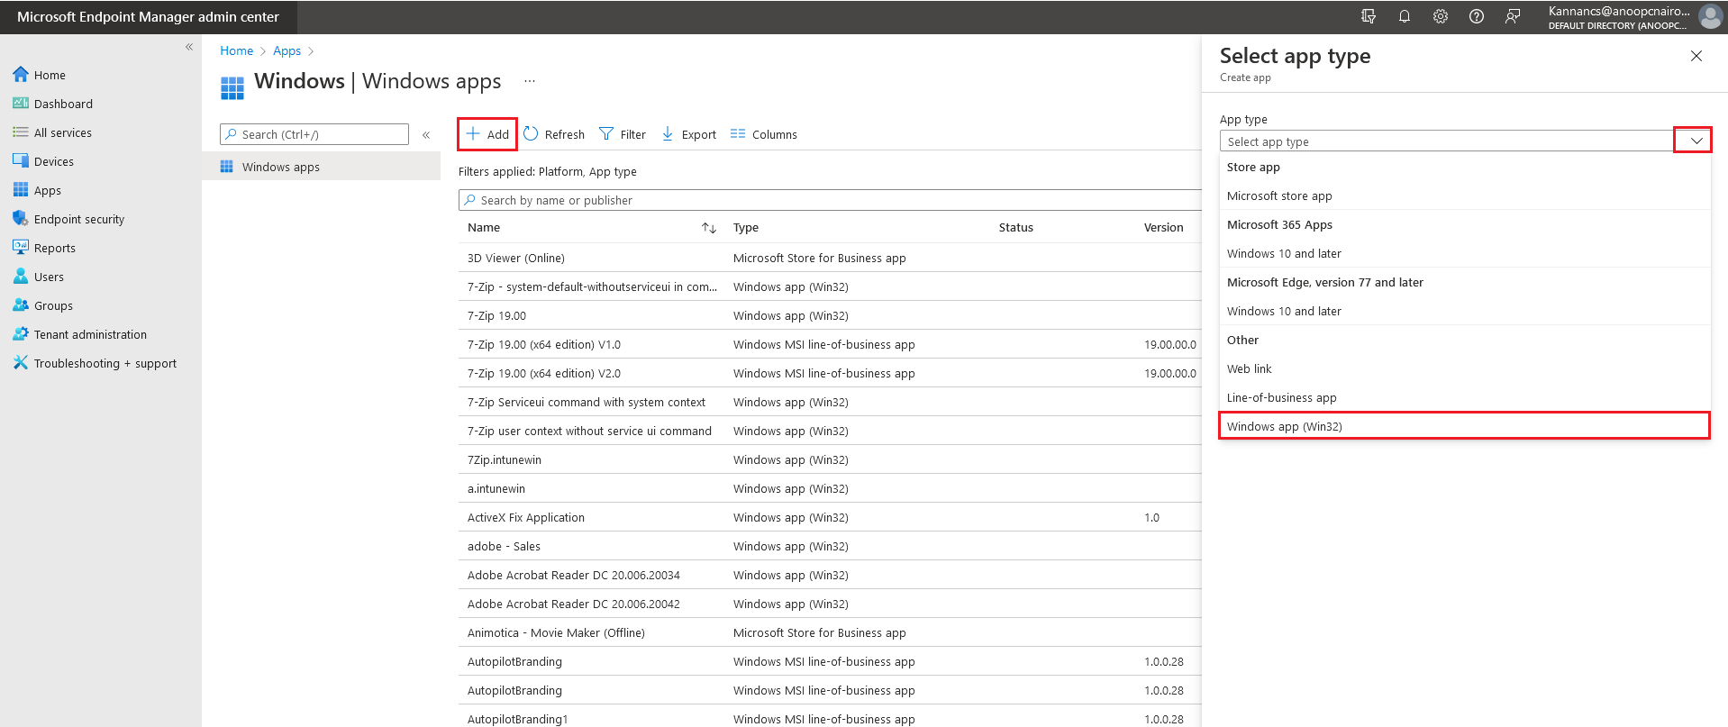Choose Windows 10 and later under Microsoft Edge
Viewport: 1728px width, 727px height.
1465,311
